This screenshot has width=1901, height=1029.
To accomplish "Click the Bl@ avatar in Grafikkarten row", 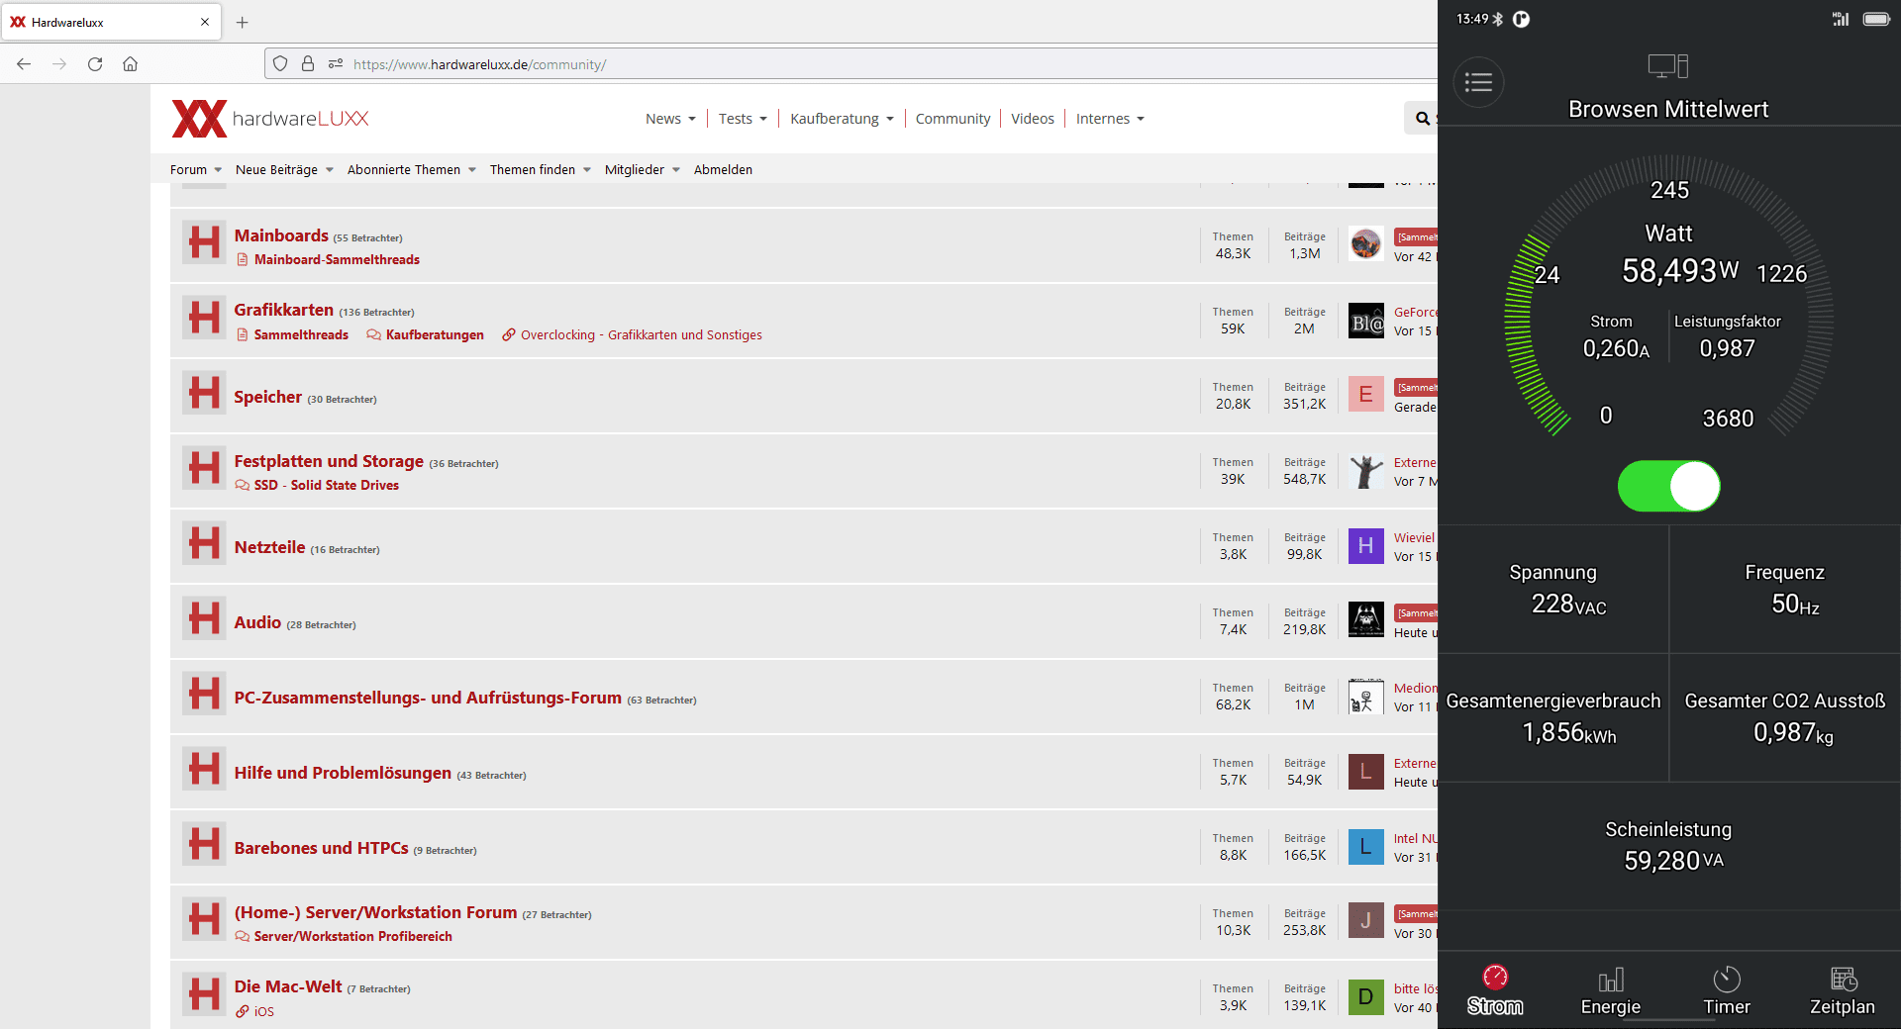I will click(1366, 321).
